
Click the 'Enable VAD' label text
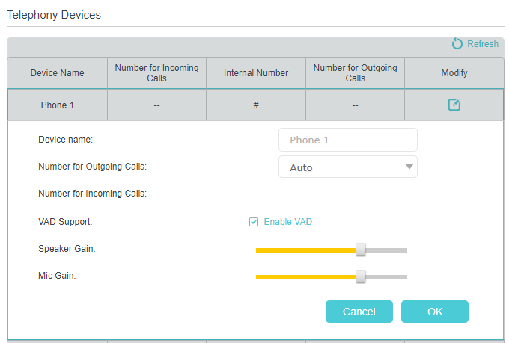coord(287,222)
